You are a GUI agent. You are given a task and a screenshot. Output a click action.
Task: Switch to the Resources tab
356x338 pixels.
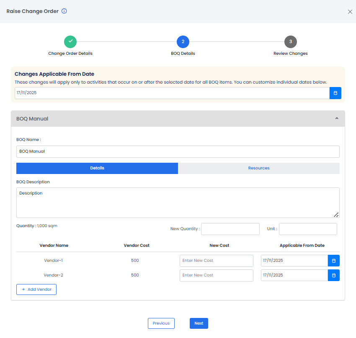[258, 168]
